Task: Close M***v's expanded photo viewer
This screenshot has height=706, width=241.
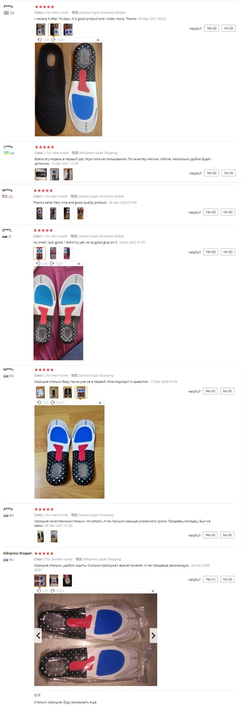Action: (100, 403)
